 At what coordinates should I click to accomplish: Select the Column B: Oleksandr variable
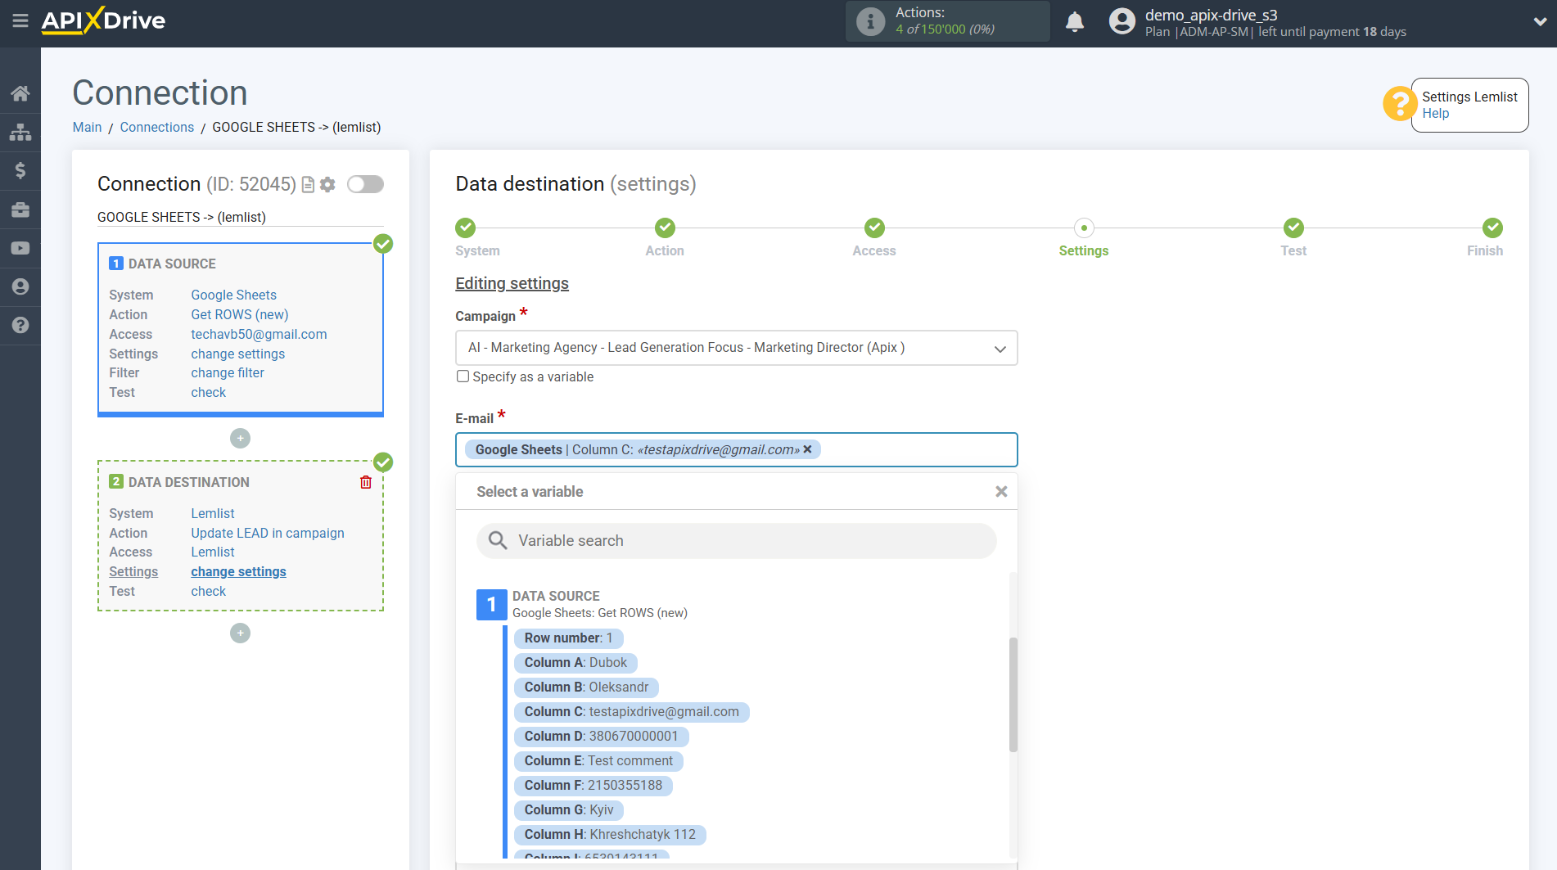coord(586,687)
